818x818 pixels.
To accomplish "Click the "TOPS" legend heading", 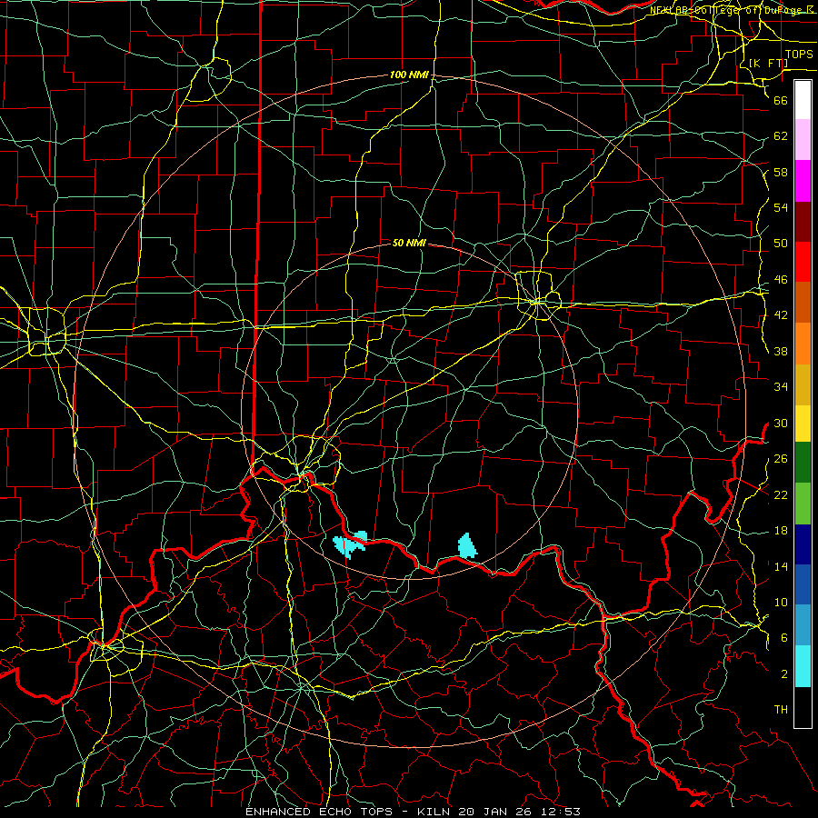I will [x=799, y=55].
